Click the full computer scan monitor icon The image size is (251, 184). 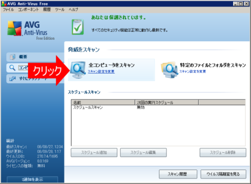(x=78, y=70)
